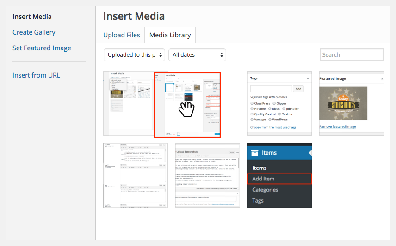Select the Tags box thumbnail
The height and width of the screenshot is (246, 396).
[279, 103]
